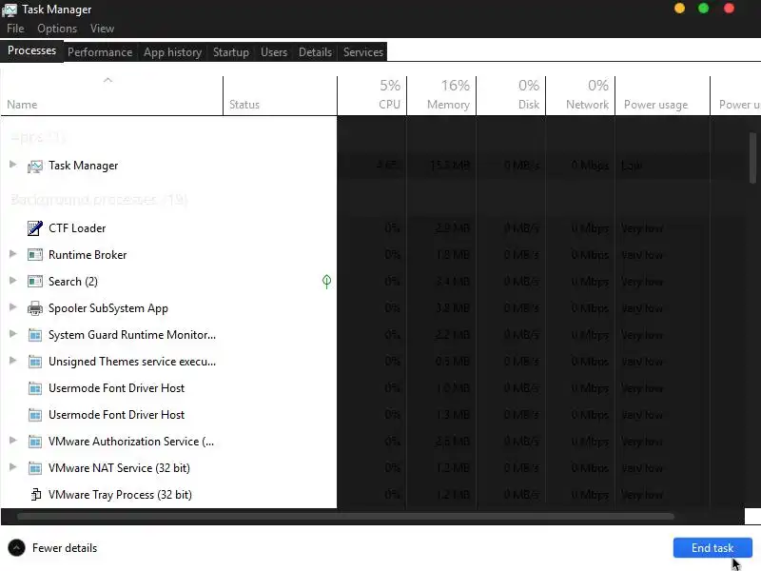Click the sort arrow above Name column
Viewport: 761px width, 571px height.
[x=107, y=80]
